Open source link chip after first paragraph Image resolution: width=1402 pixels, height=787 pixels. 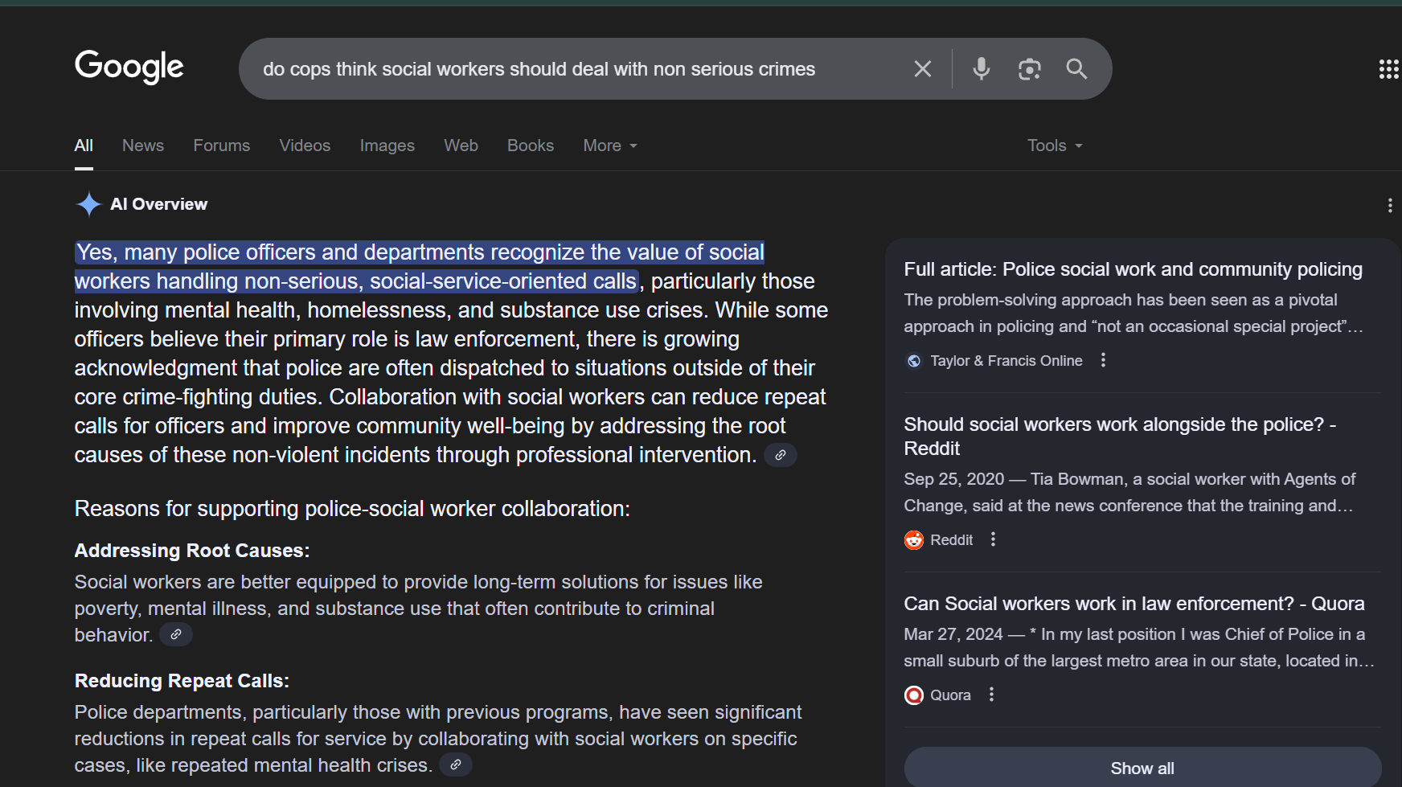click(780, 455)
